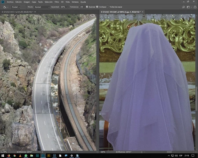Open Firefox from the taskbar
Screen dimensions: 198x158
click(x=9, y=156)
